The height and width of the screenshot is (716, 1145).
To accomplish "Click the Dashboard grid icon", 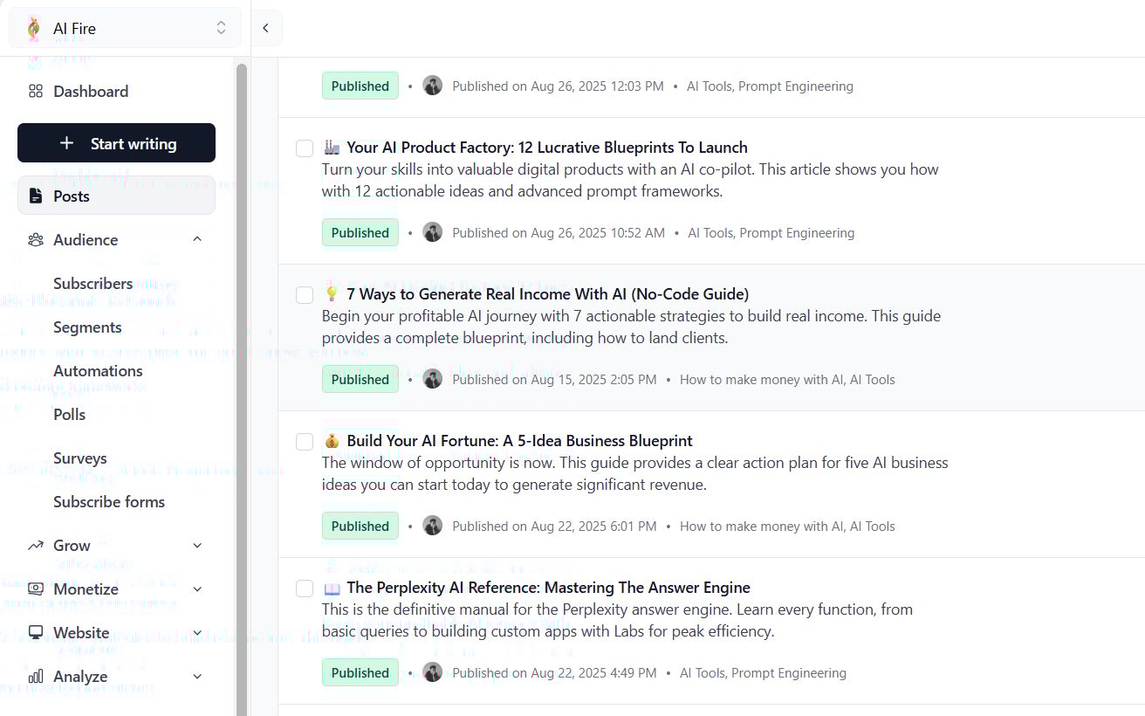I will click(36, 92).
